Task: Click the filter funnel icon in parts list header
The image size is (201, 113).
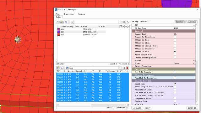Action: pyautogui.click(x=121, y=27)
